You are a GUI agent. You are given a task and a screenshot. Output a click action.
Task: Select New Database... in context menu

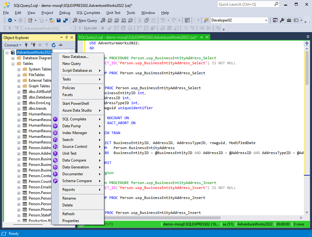coord(81,57)
